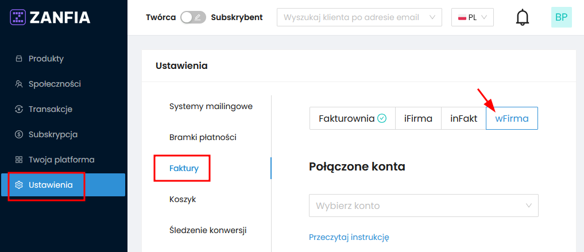
Task: Click the Subskrypcja dollar icon
Action: [18, 134]
